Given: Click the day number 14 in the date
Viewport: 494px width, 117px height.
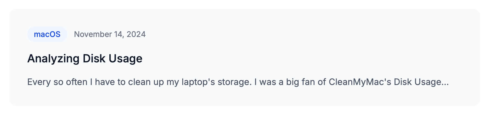Looking at the screenshot, I should tap(118, 34).
